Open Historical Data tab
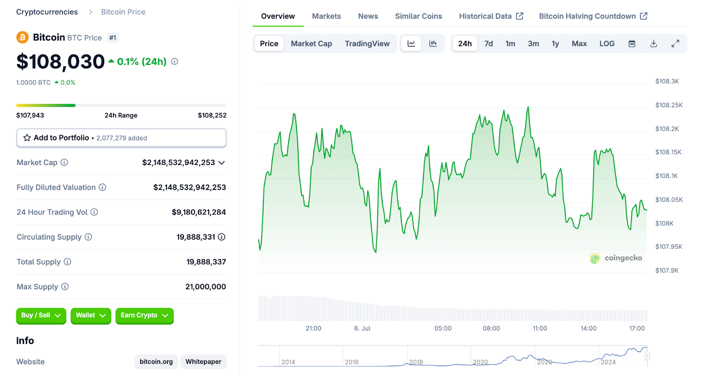This screenshot has width=712, height=375. pyautogui.click(x=491, y=16)
